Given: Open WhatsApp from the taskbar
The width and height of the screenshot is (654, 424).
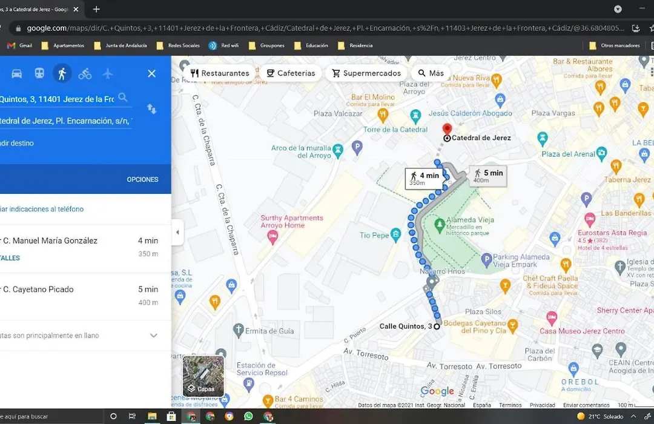Looking at the screenshot, I should 249,416.
